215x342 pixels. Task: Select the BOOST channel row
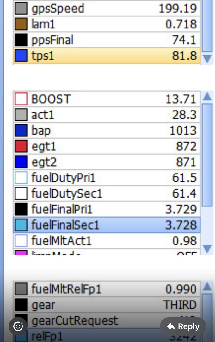point(107,99)
